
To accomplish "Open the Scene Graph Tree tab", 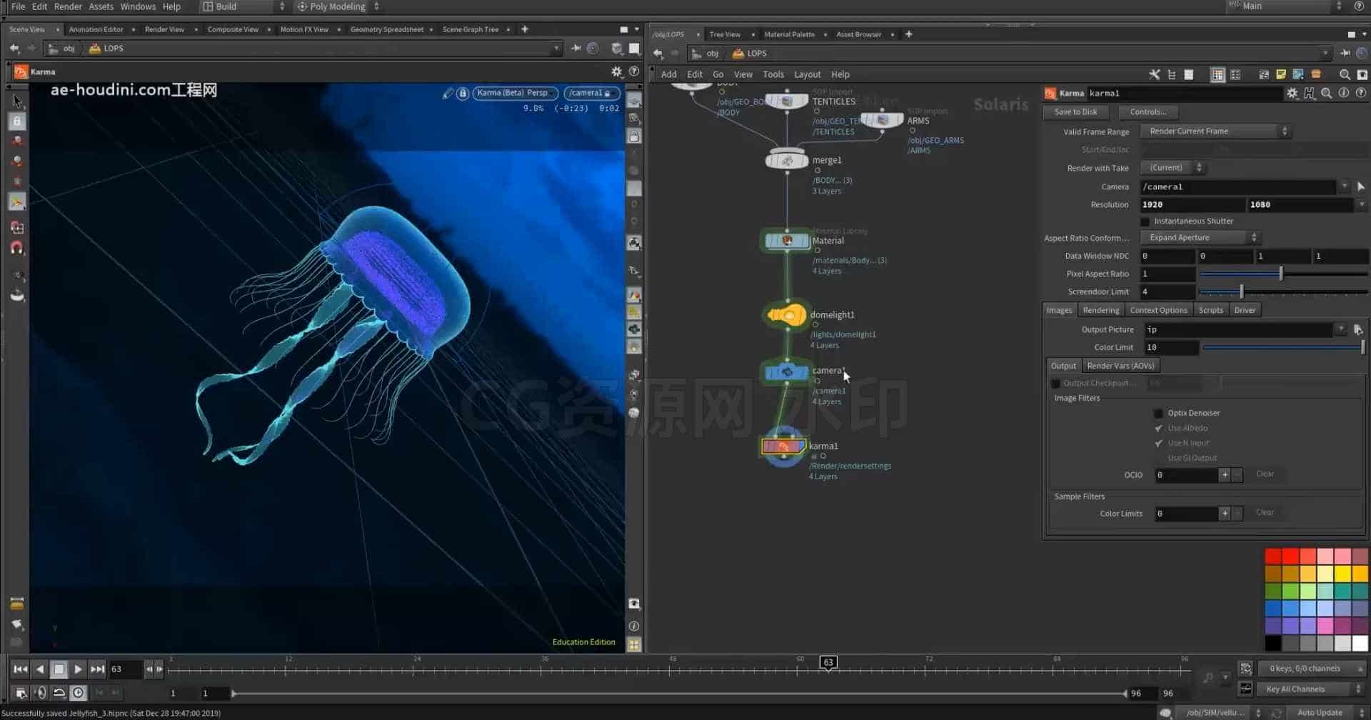I will tap(470, 29).
